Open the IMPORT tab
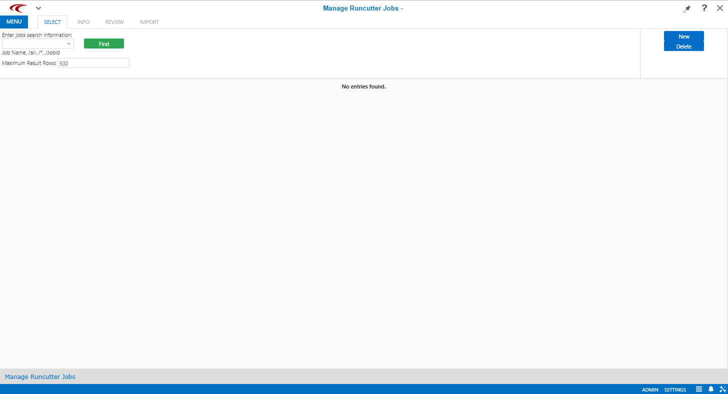 149,21
